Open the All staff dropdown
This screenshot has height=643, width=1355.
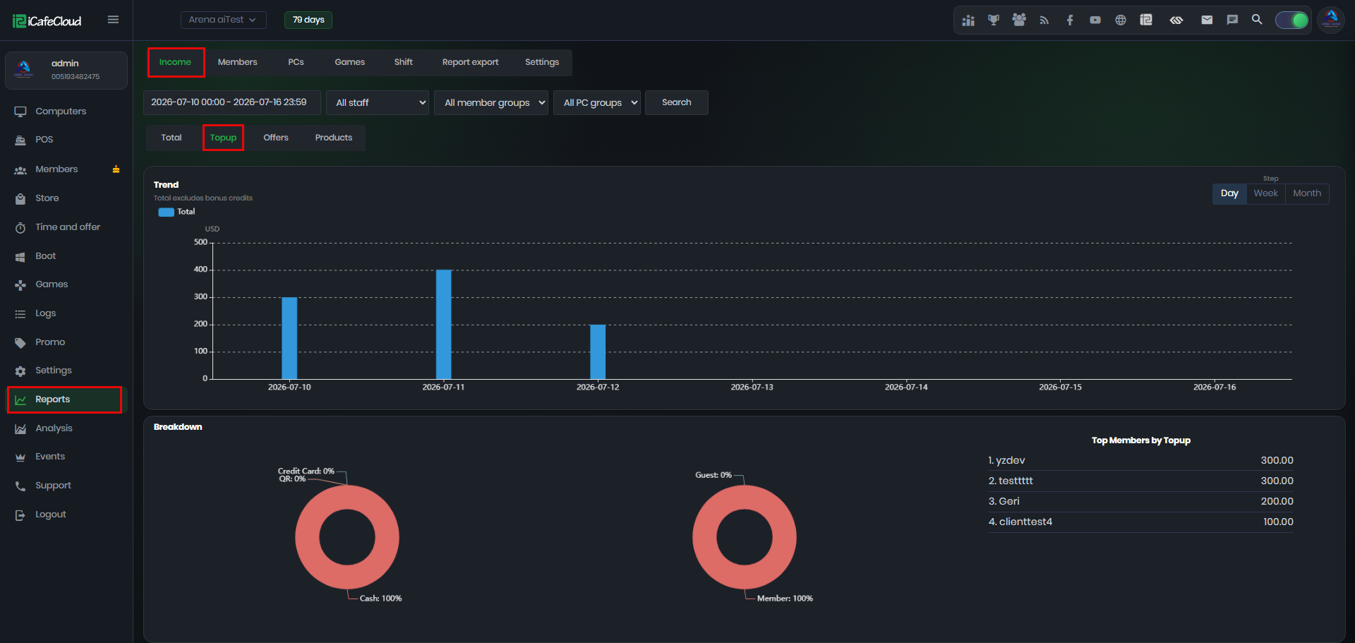(x=378, y=102)
